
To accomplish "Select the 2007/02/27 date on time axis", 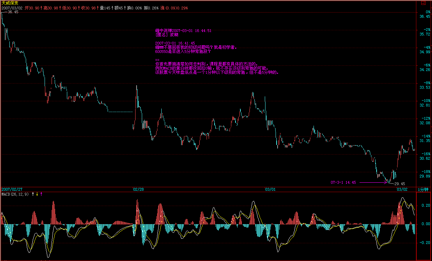I will tap(12, 189).
